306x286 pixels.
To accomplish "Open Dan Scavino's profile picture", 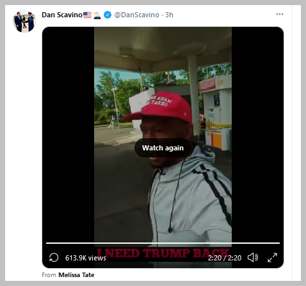I will (x=24, y=21).
